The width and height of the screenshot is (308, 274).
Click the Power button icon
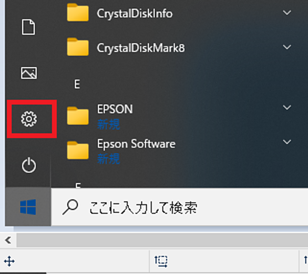pos(29,165)
